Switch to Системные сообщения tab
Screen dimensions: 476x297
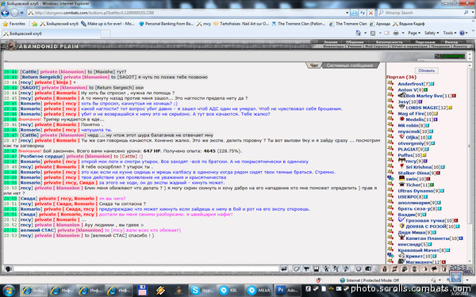[x=350, y=65]
